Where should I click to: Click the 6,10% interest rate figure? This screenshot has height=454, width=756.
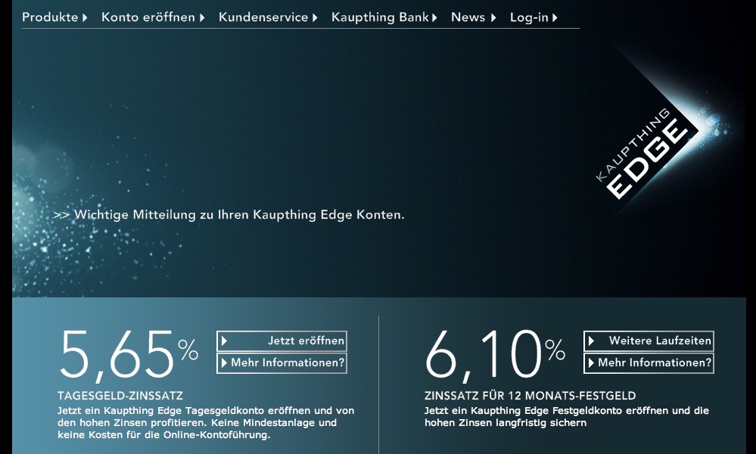pos(495,356)
